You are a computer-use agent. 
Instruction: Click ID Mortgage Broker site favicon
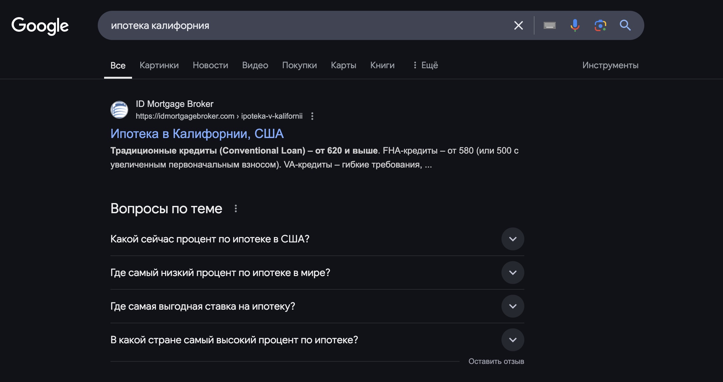pyautogui.click(x=119, y=110)
